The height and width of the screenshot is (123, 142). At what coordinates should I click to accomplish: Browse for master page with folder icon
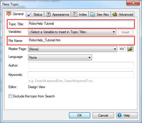130,49
